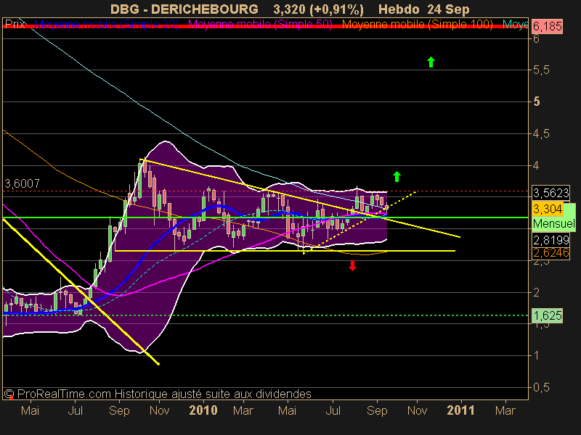Select the Moyenne mobile (Simple 50) legend
581x435 pixels.
[260, 25]
